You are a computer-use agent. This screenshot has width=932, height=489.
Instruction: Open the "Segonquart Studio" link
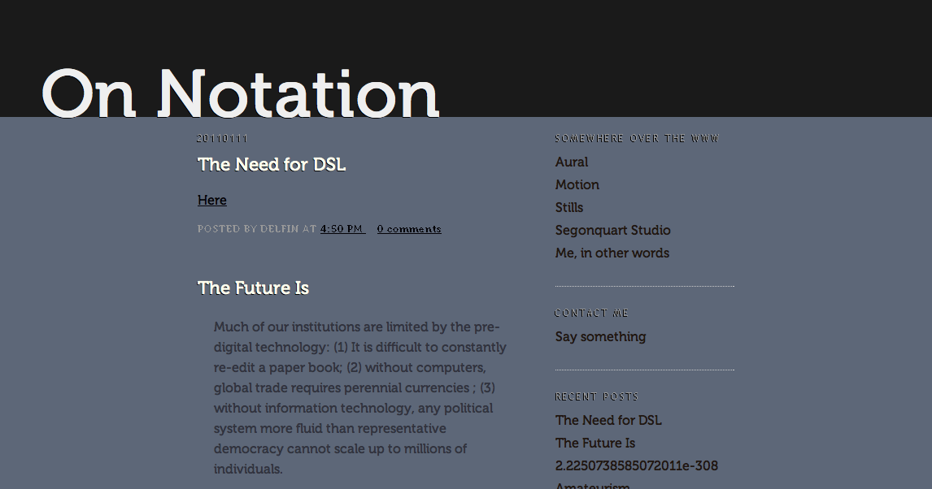click(x=612, y=230)
